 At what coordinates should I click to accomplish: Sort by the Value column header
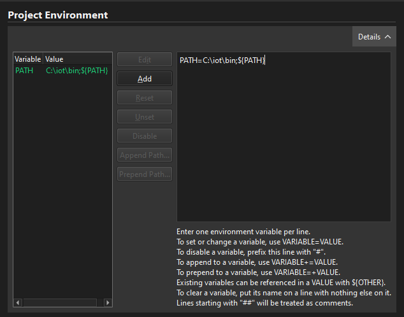pos(76,59)
